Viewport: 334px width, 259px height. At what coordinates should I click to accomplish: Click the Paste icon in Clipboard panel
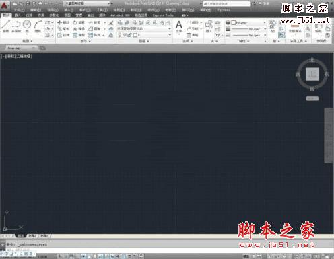pos(319,27)
